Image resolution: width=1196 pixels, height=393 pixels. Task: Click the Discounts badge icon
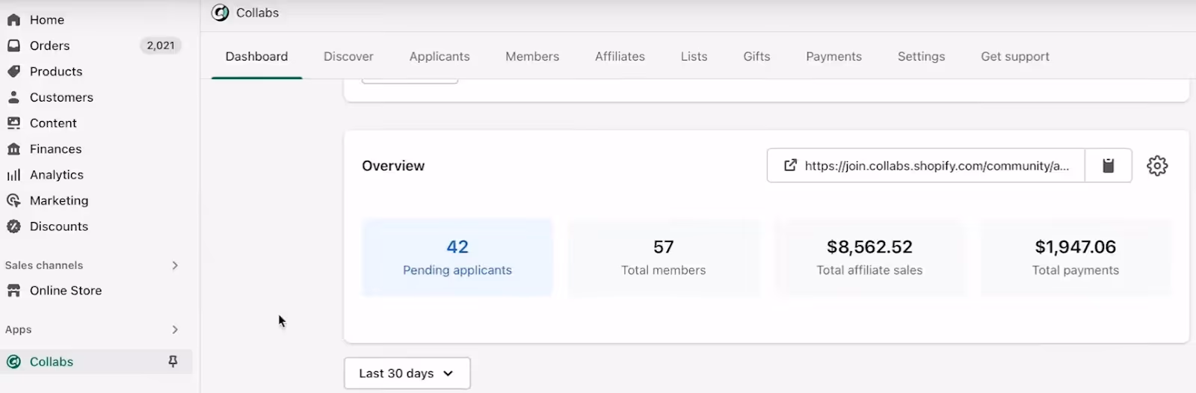click(13, 226)
